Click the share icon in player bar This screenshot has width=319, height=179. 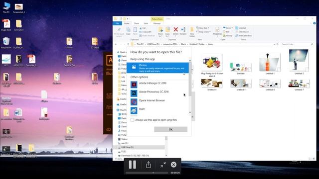(x=149, y=165)
